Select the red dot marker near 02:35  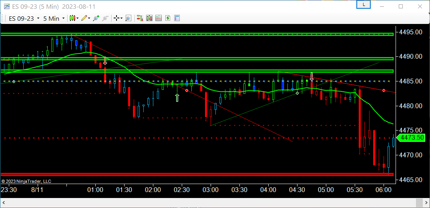point(187,90)
